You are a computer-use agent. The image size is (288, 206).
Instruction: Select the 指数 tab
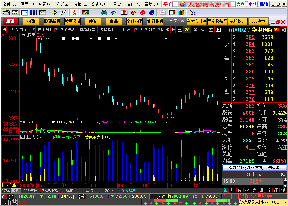[x=31, y=21]
